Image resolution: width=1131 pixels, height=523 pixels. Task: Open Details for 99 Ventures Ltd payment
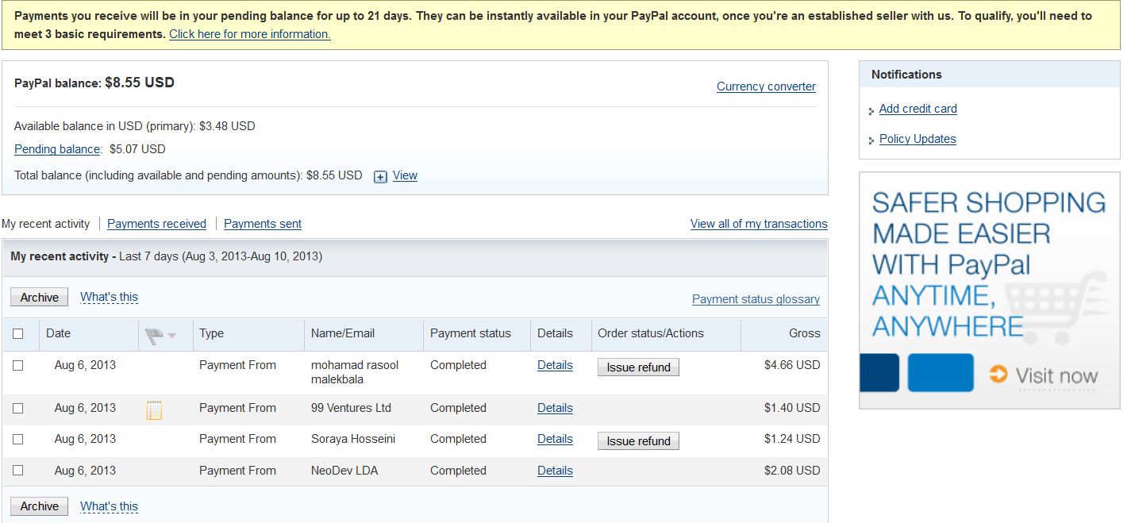(555, 408)
